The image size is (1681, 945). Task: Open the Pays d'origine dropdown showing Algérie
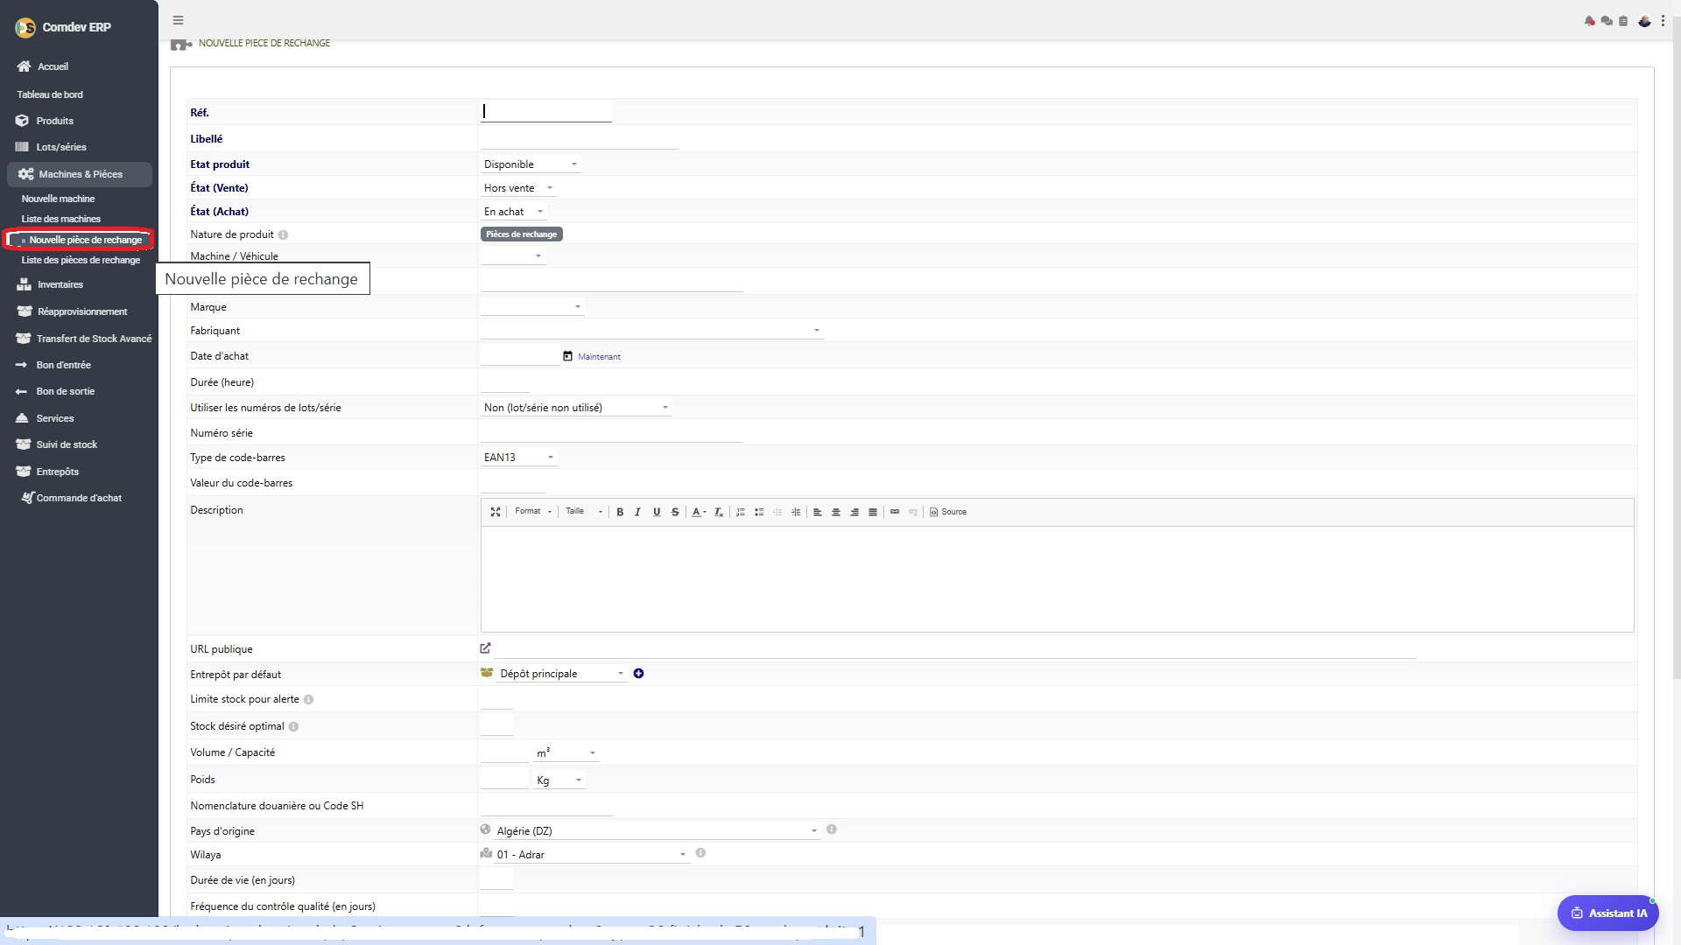pyautogui.click(x=657, y=831)
